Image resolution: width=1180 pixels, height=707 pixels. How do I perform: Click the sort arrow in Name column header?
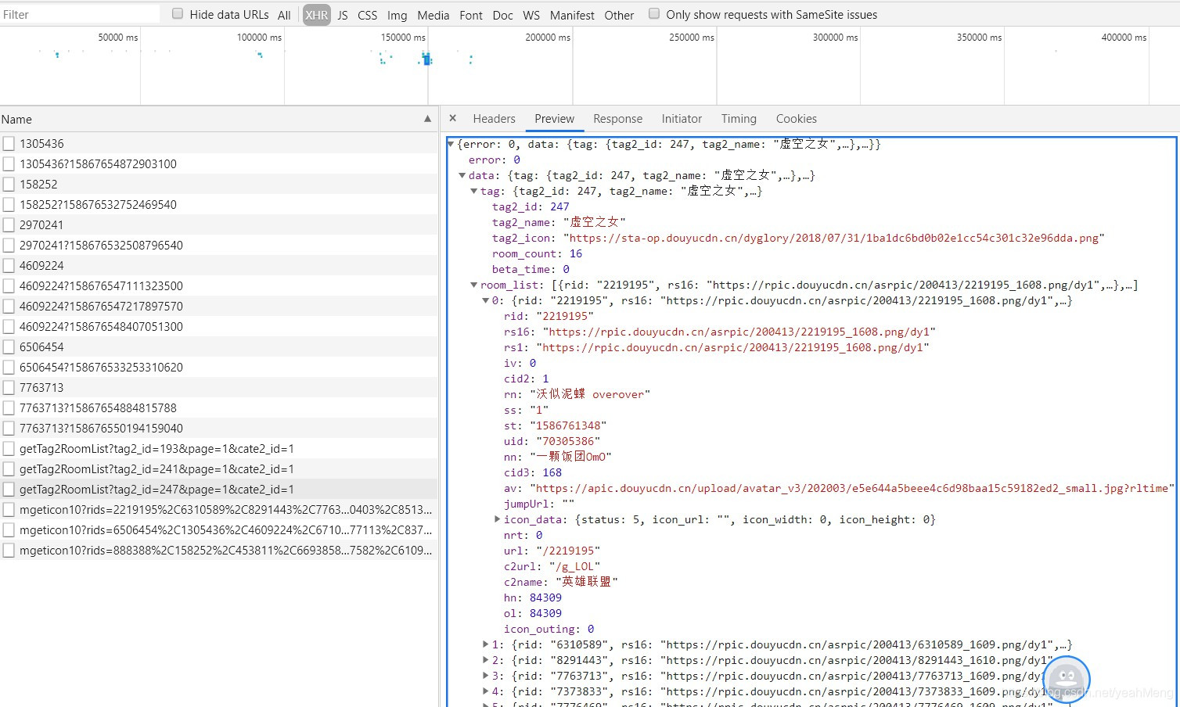(x=427, y=119)
